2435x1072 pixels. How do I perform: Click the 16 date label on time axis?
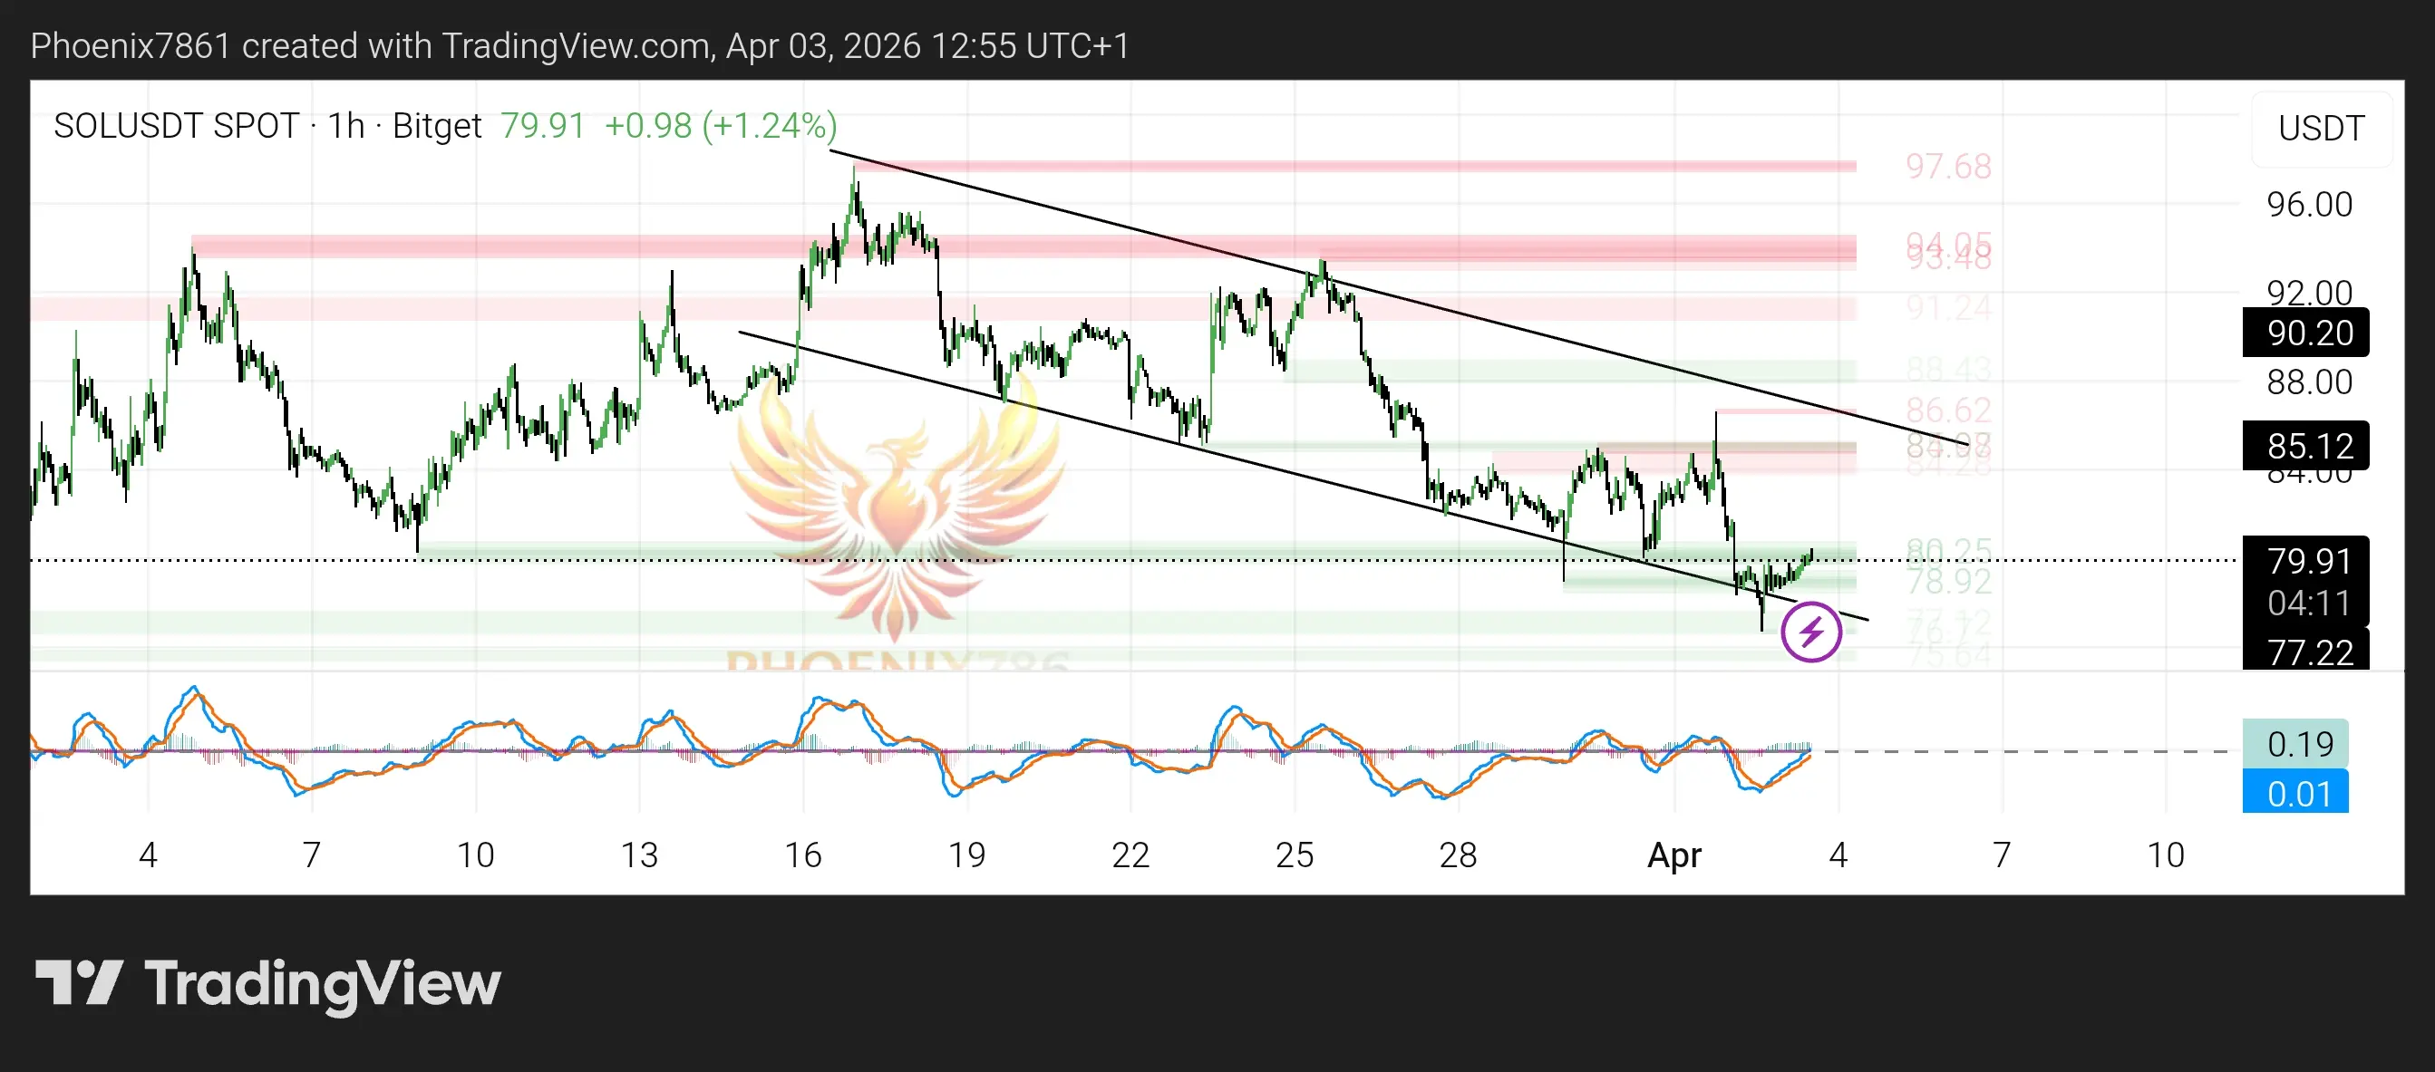[x=802, y=855]
